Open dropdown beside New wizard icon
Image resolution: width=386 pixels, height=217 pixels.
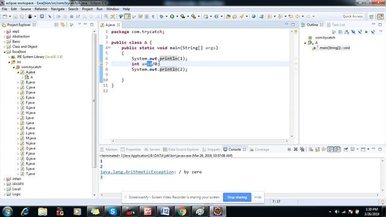[x=10, y=16]
